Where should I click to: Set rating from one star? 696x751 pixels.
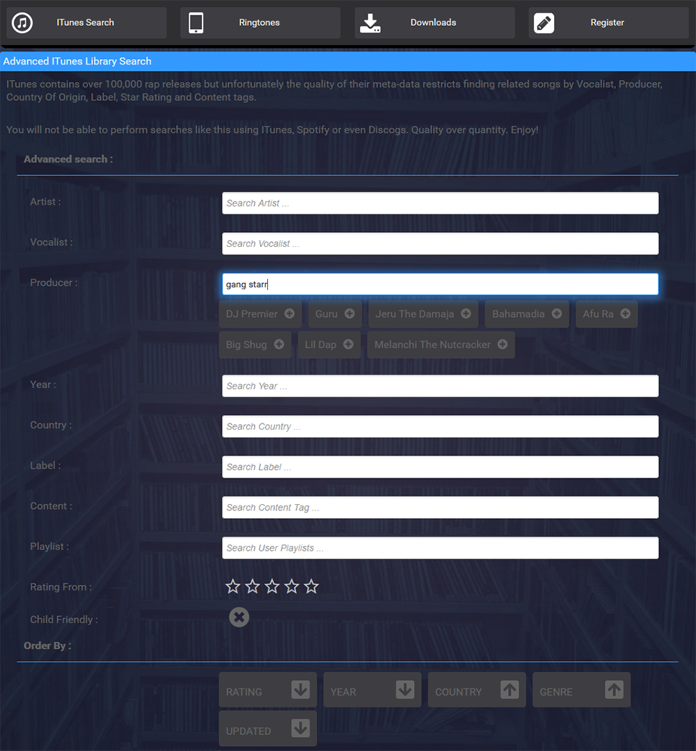pos(233,586)
